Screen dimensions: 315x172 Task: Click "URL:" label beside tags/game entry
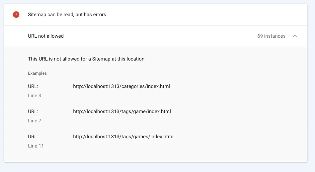[33, 111]
